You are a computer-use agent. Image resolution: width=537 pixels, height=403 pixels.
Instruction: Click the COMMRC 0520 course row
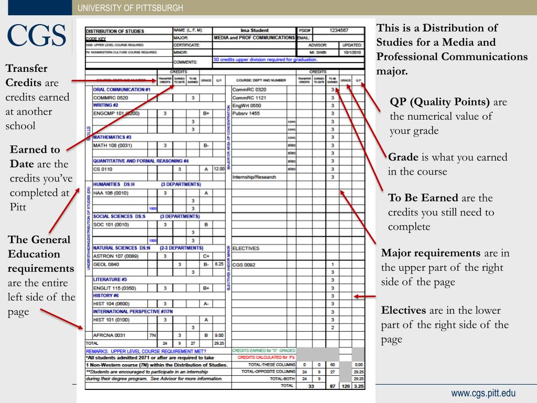pyautogui.click(x=159, y=98)
